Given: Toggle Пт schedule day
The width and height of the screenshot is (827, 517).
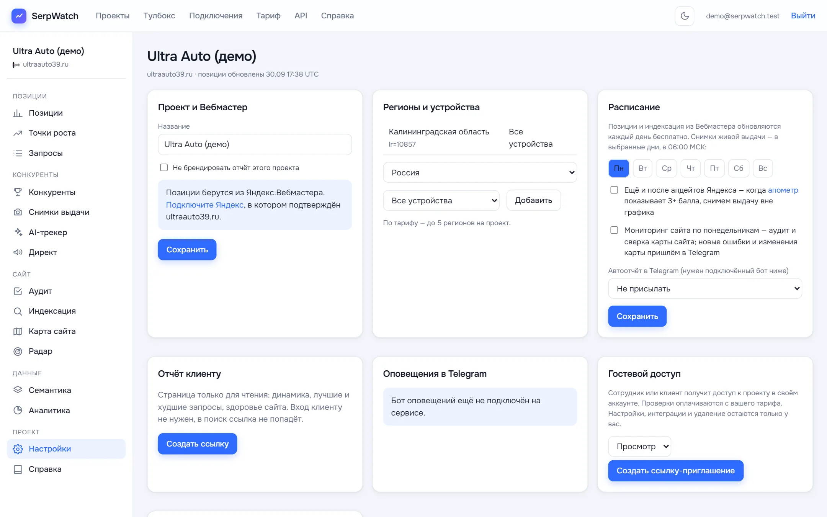Looking at the screenshot, I should [x=714, y=168].
